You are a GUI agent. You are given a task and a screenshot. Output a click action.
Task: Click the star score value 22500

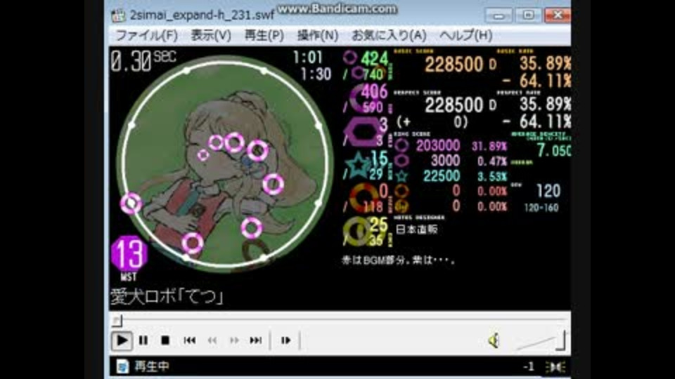pyautogui.click(x=442, y=175)
